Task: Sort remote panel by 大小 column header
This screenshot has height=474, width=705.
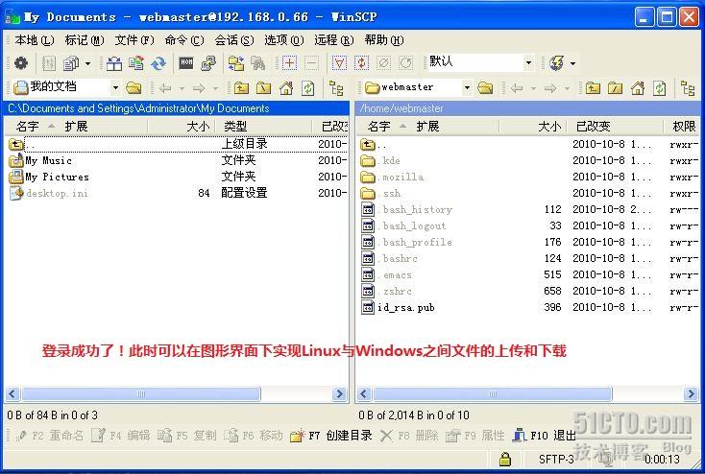Action: [532, 127]
